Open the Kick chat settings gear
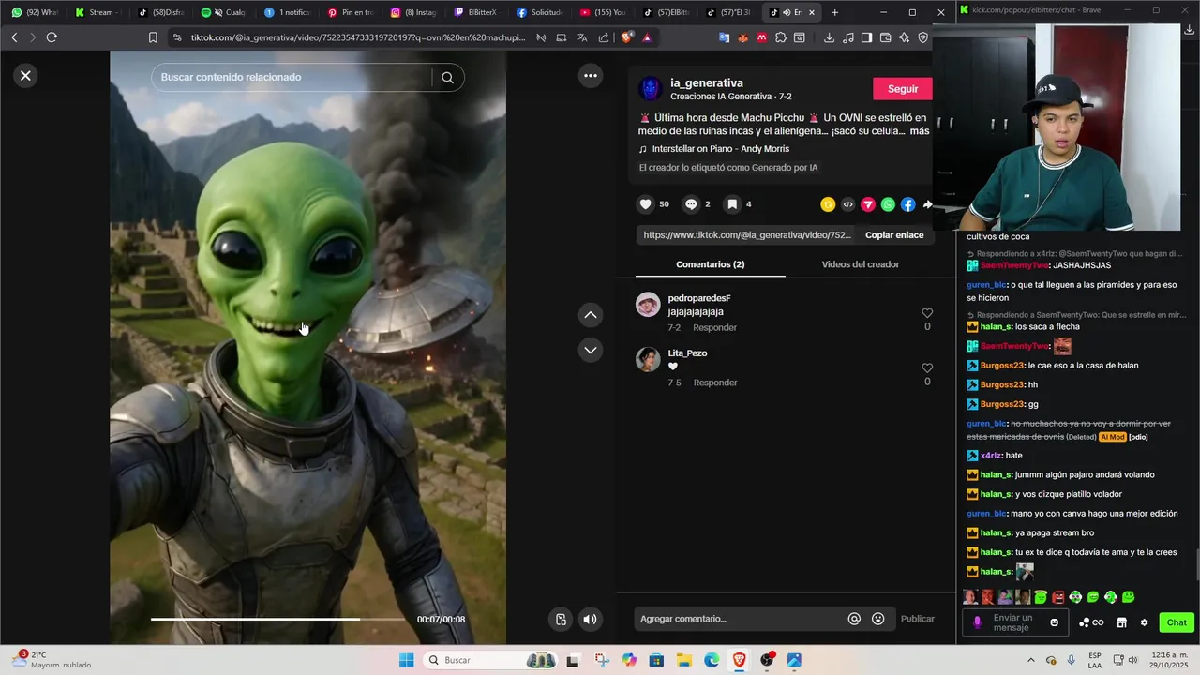Viewport: 1200px width, 675px height. (1144, 622)
